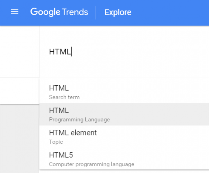Open the hamburger navigation menu
Viewport: 209px width, 173px height.
tap(15, 12)
